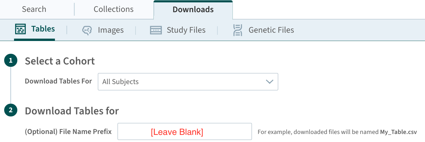This screenshot has width=425, height=142.
Task: Expand the cohort dropdown chevron arrow
Action: pos(270,82)
